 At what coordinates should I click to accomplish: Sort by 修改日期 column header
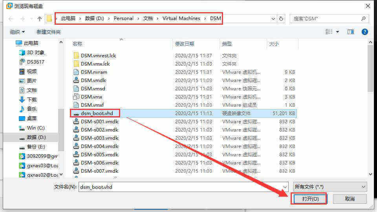tap(185, 44)
